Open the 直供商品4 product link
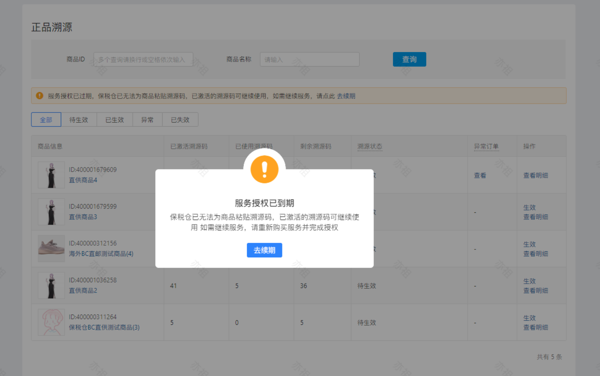The image size is (600, 376). [83, 180]
